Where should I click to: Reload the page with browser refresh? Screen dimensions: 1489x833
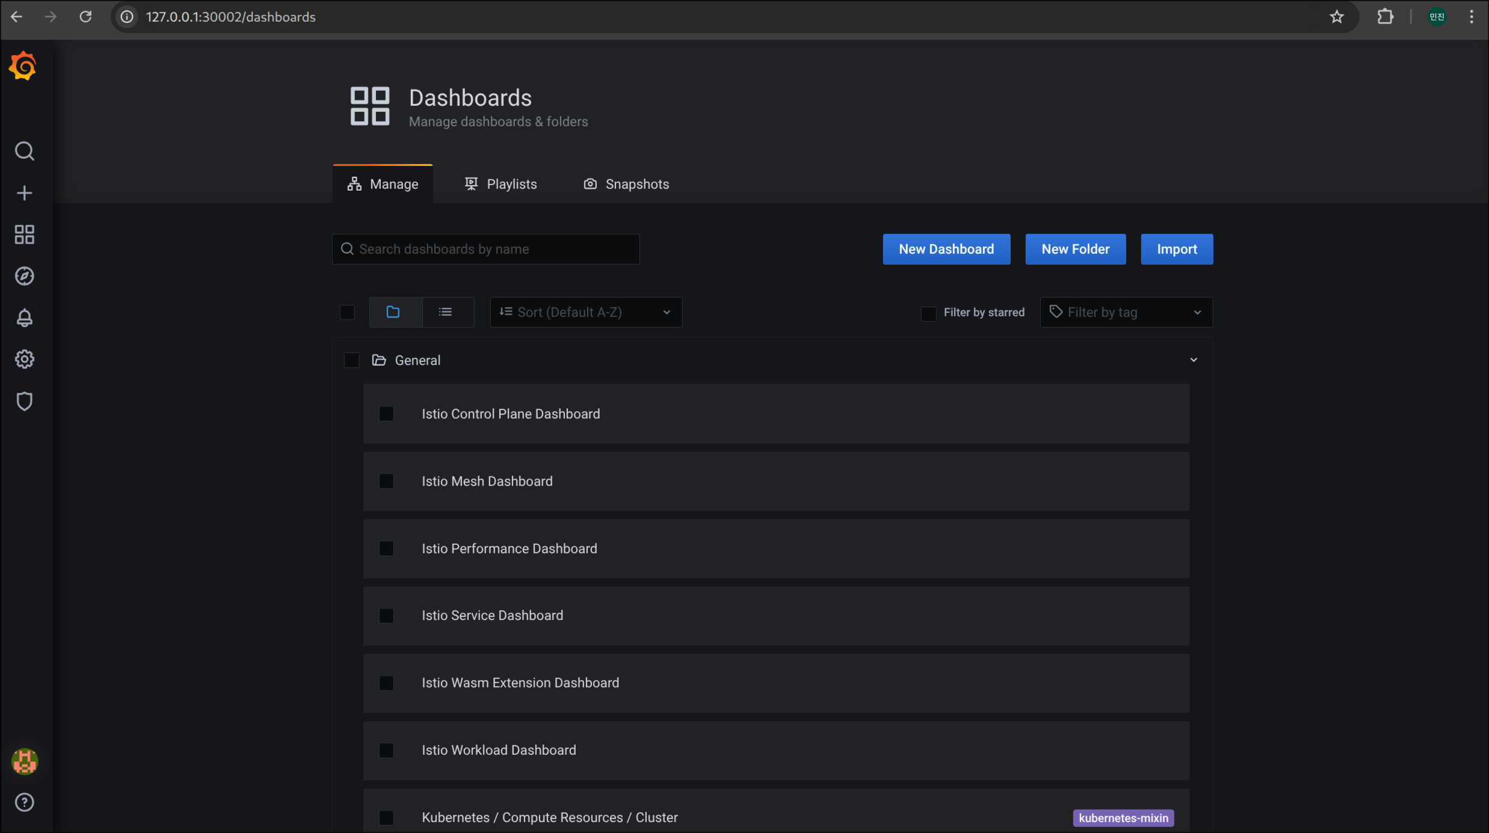[x=85, y=17]
